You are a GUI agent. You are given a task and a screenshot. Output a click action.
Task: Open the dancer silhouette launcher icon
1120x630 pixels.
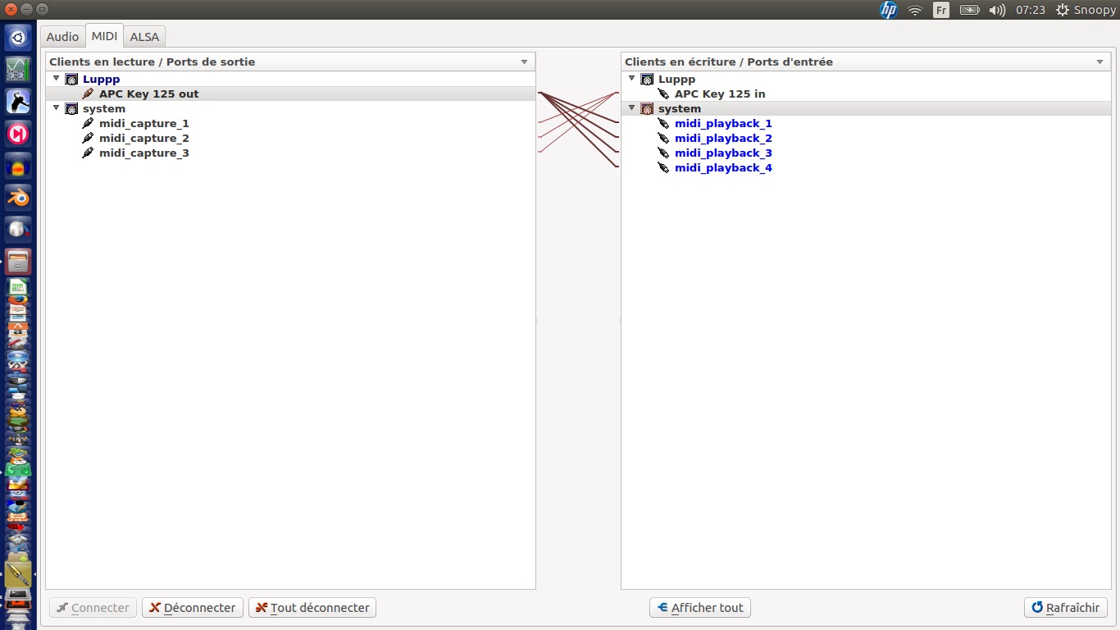click(x=18, y=101)
